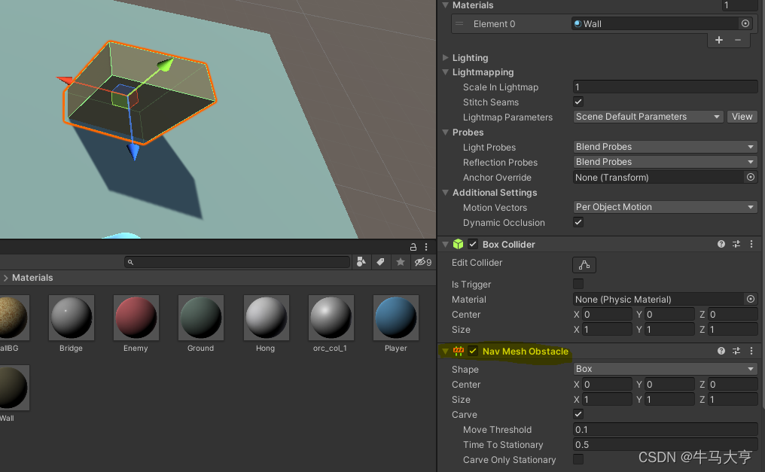
Task: Collapse the Box Collider component
Action: point(445,244)
